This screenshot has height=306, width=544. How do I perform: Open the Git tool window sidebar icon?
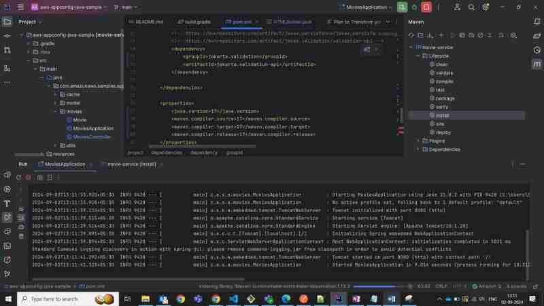pos(7,274)
